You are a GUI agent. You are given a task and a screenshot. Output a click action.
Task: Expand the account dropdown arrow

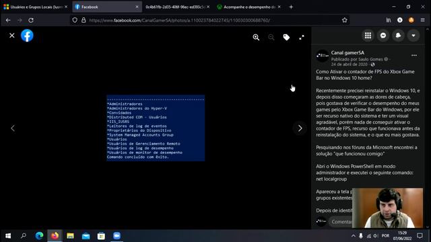point(413,36)
